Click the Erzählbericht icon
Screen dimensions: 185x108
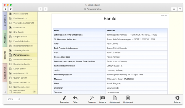coord(10,28)
